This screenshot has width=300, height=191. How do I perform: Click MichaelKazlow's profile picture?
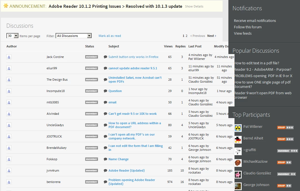pyautogui.click(x=238, y=163)
